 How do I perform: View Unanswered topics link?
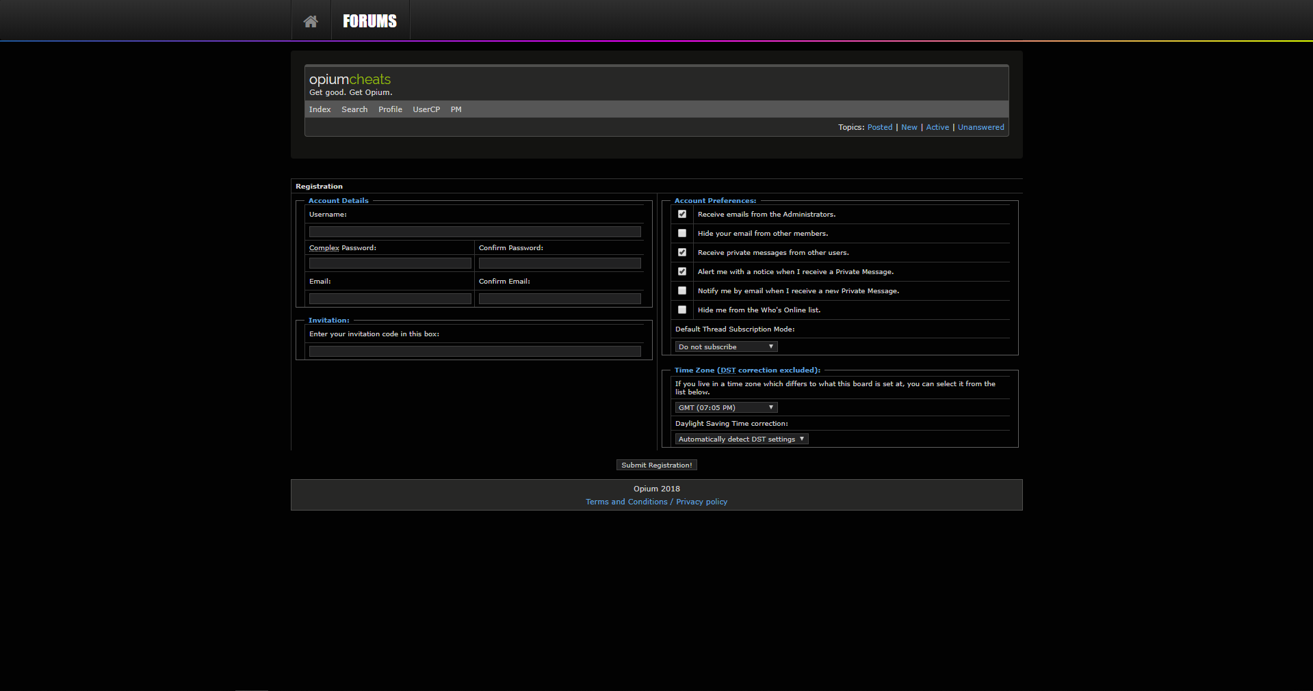point(980,127)
